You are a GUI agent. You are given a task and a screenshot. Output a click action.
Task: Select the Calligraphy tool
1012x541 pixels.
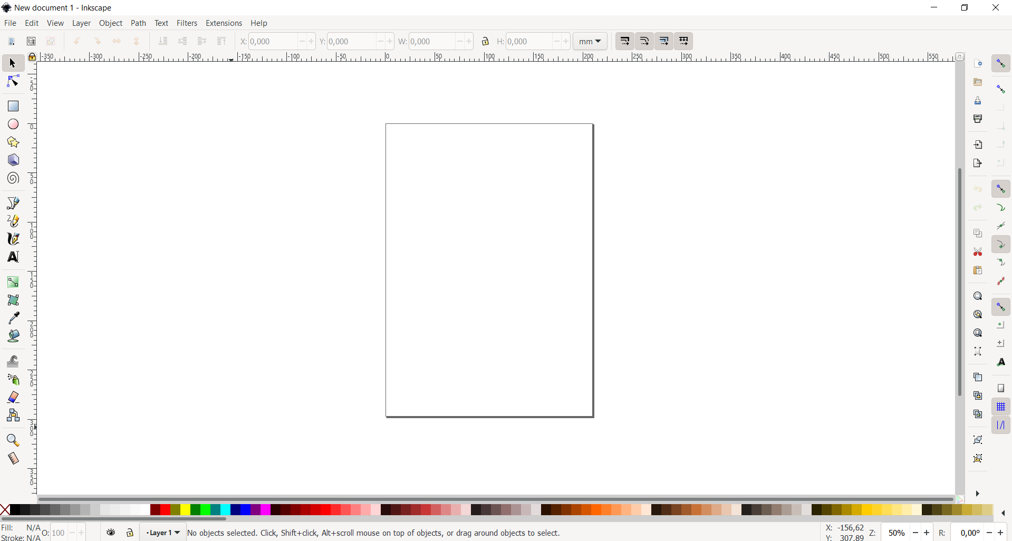pyautogui.click(x=13, y=239)
